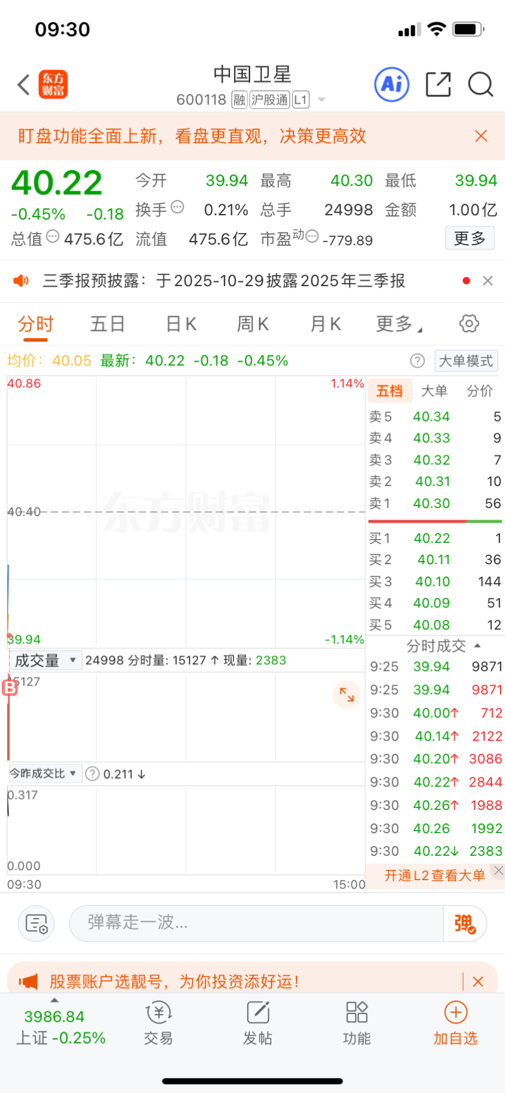Select the 五档 order book tab

pos(389,391)
